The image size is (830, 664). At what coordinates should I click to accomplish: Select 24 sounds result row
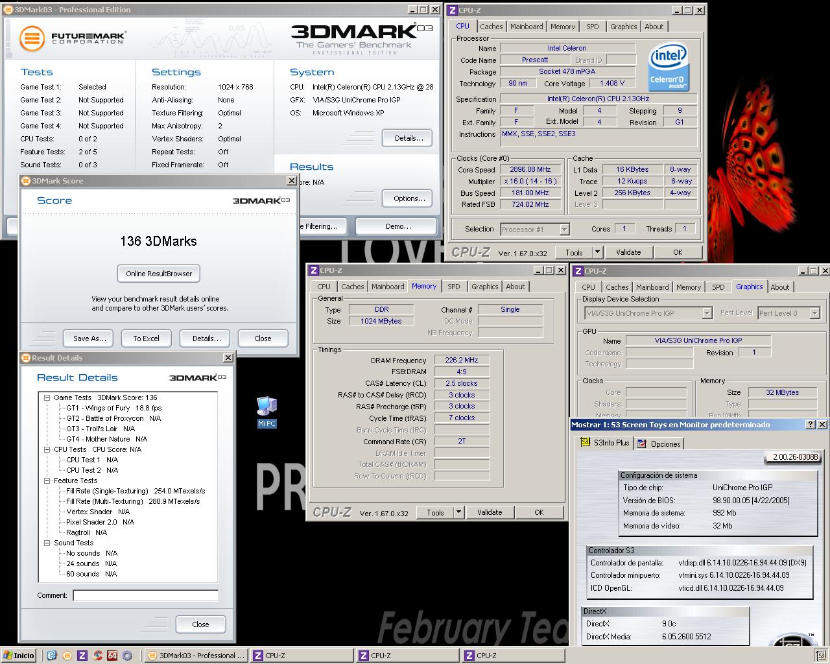[x=91, y=563]
